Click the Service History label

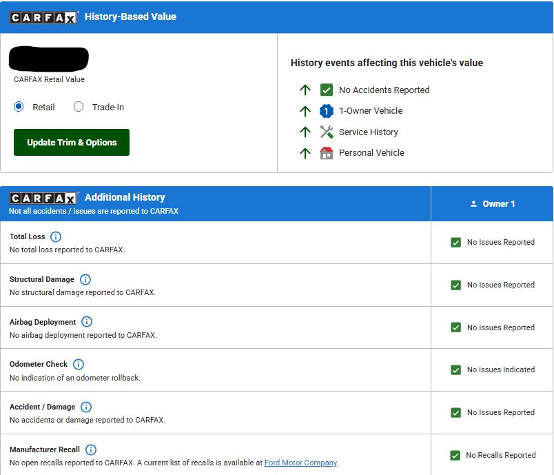[x=368, y=132]
